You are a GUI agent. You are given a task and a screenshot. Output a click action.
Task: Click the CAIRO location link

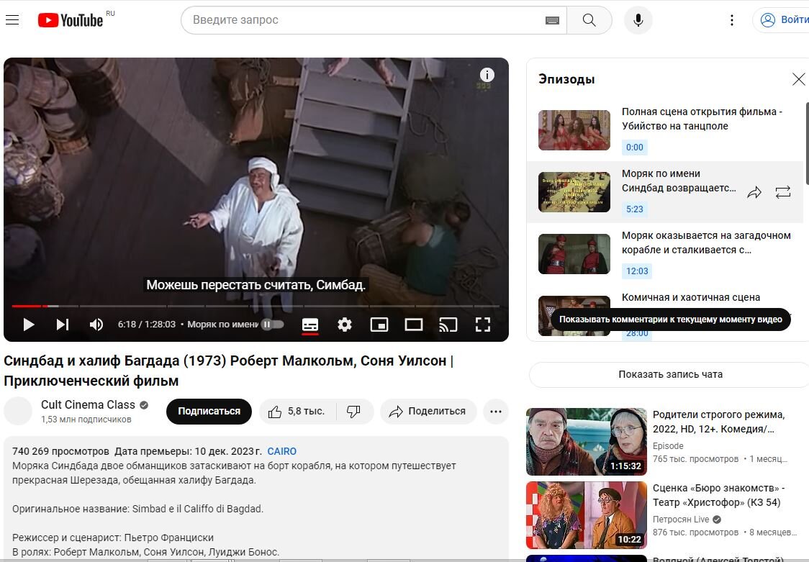(281, 451)
